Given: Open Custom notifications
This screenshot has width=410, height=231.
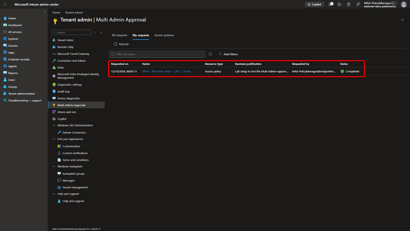Looking at the screenshot, I should 75,153.
